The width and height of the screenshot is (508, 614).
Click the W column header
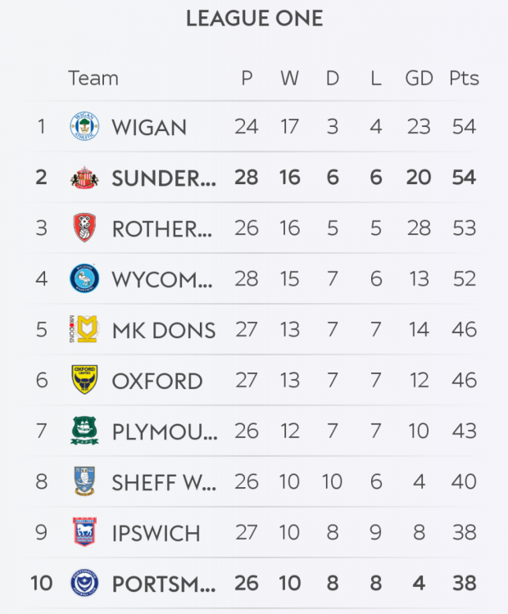(x=289, y=79)
